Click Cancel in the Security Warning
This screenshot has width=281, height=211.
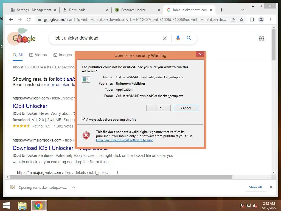pyautogui.click(x=186, y=108)
